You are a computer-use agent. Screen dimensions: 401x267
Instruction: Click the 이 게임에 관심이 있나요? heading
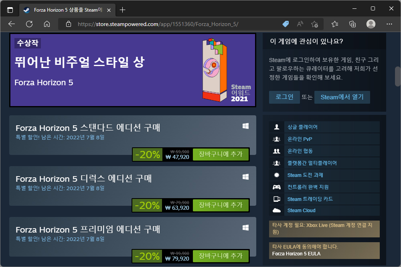(306, 41)
